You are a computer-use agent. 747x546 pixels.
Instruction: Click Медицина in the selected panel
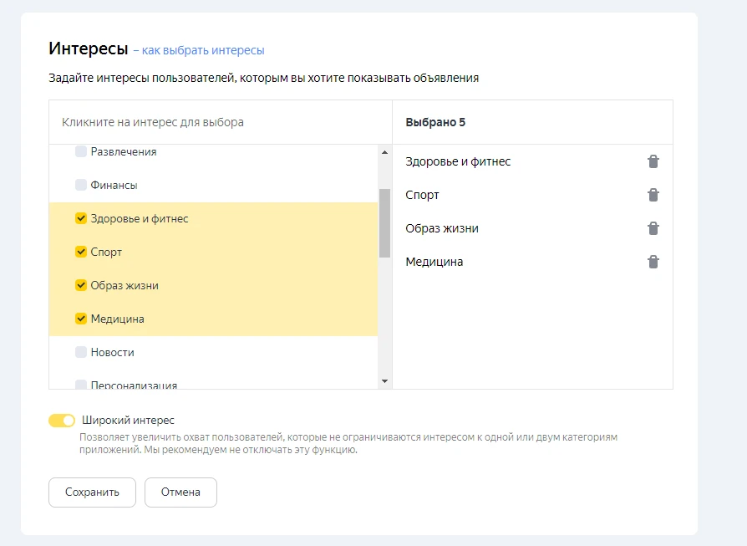[434, 262]
